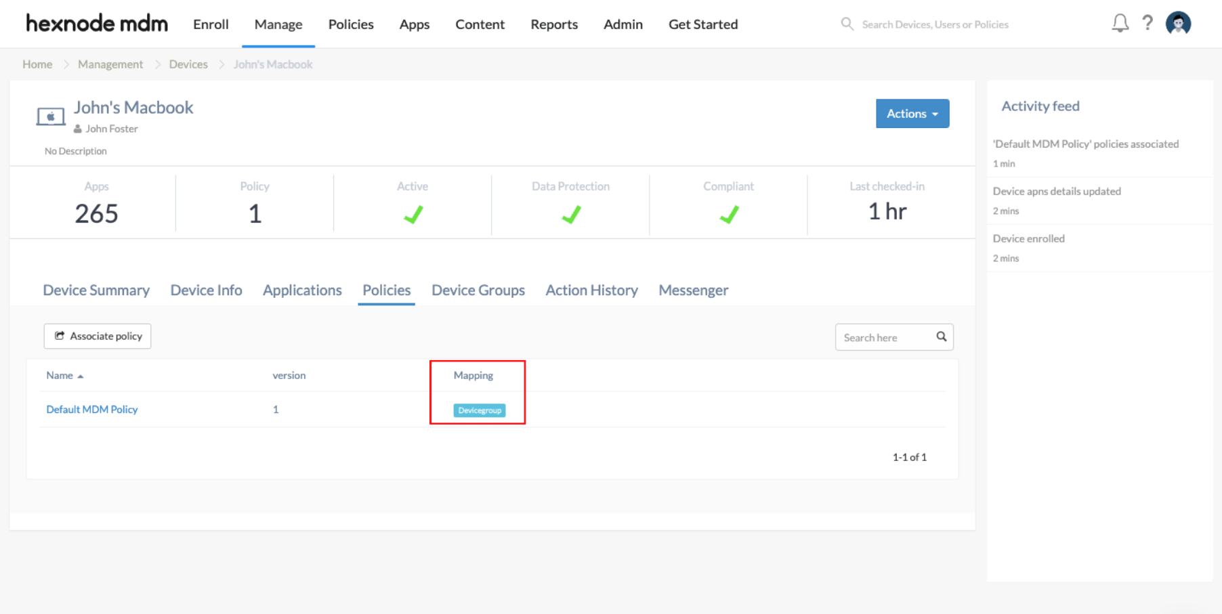Click the Mapping column header
The height and width of the screenshot is (614, 1222).
[473, 375]
